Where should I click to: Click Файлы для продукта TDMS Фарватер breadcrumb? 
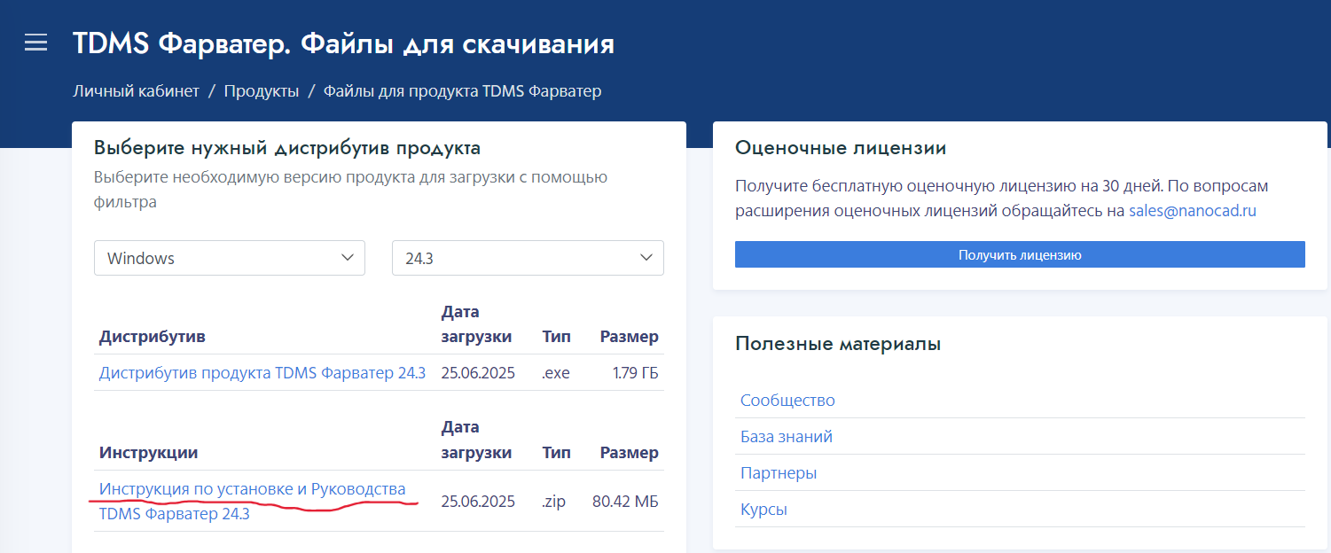point(462,91)
